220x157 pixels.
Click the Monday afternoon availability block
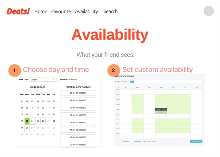tap(137, 126)
